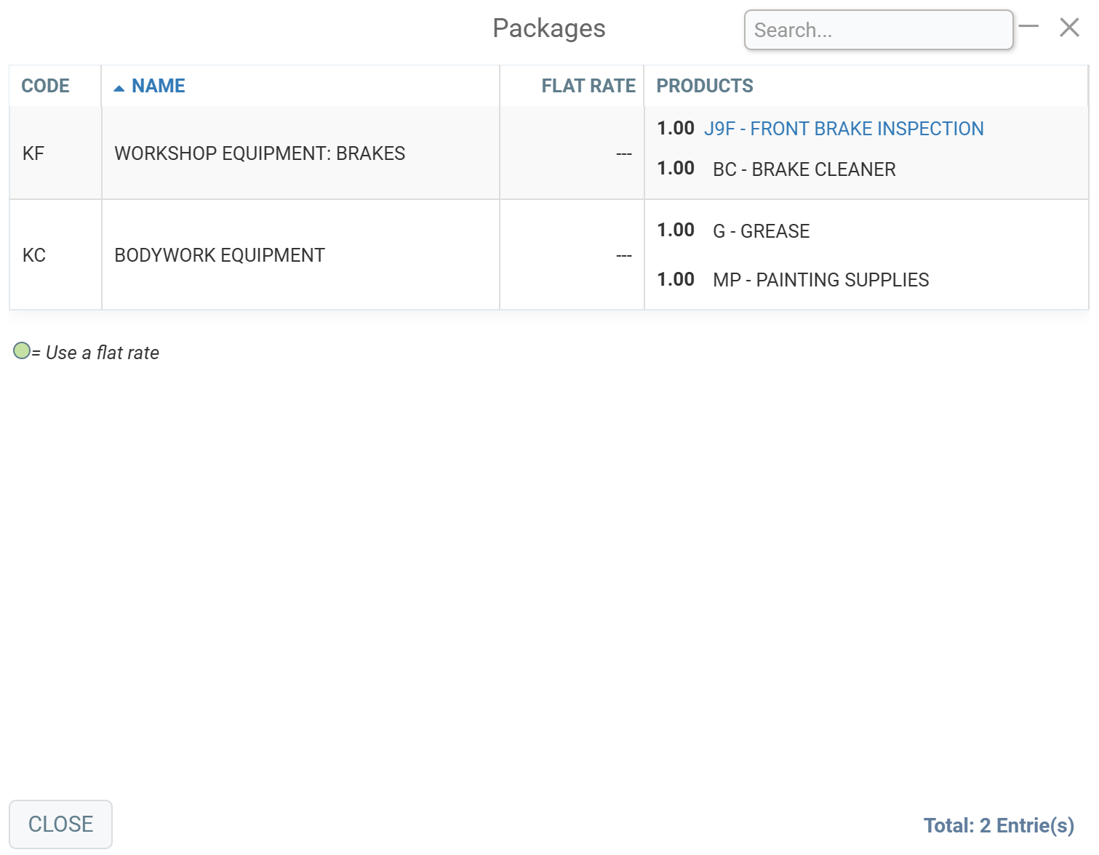The image size is (1099, 855).
Task: Click the sort arrow beside NAME header
Action: [x=119, y=85]
